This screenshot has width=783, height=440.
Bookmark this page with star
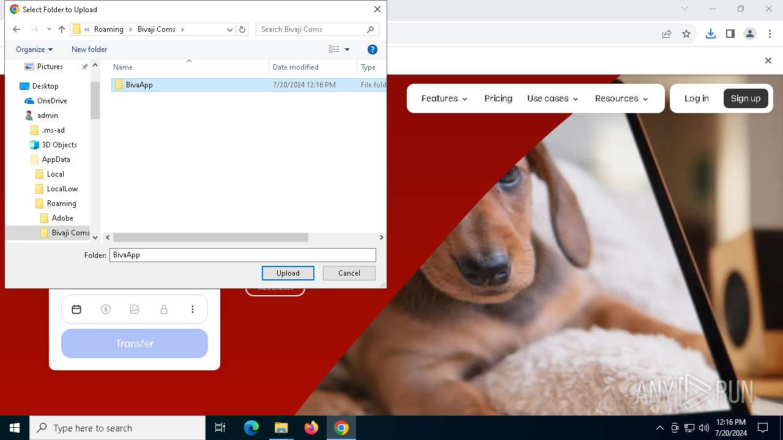(x=686, y=34)
